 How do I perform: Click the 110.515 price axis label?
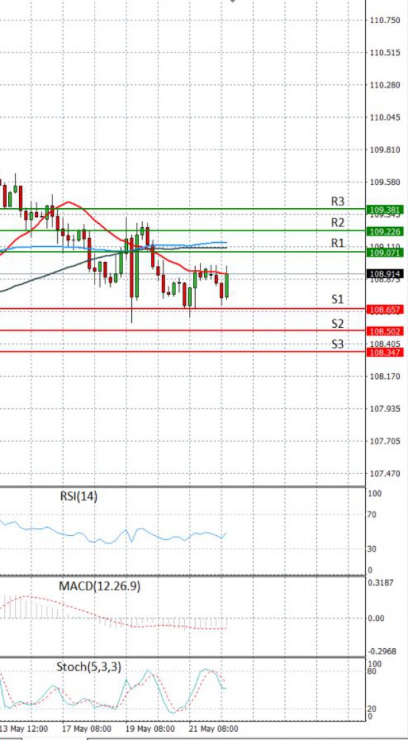[x=386, y=53]
